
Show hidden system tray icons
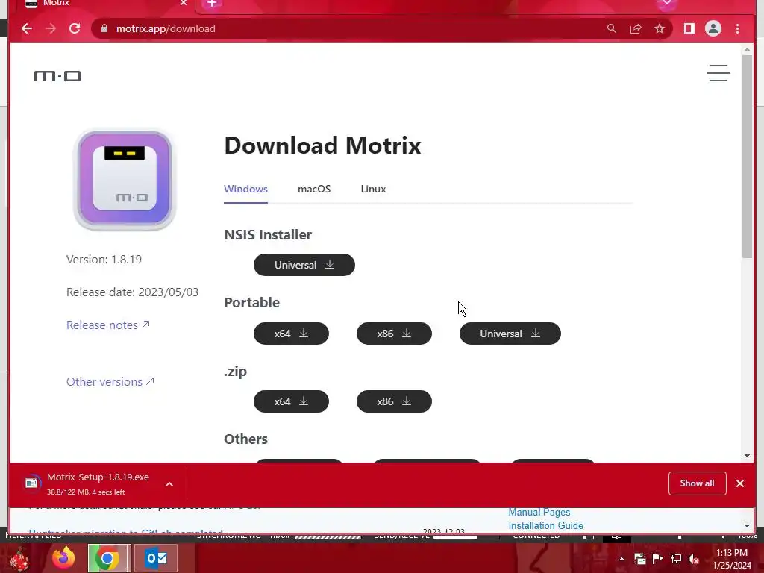(621, 559)
